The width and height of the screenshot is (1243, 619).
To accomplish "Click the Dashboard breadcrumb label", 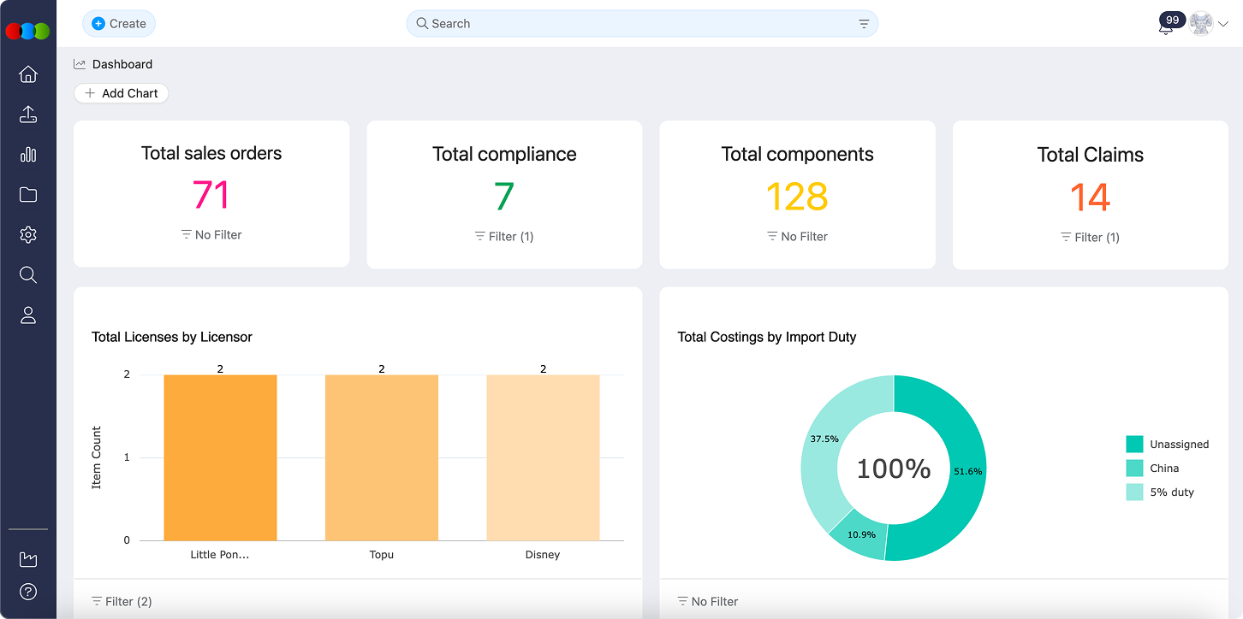I will click(x=122, y=64).
